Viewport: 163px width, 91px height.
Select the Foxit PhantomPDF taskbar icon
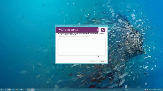(33, 90)
